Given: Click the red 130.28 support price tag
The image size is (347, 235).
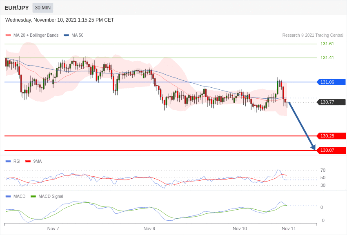Looking at the screenshot, I should pyautogui.click(x=331, y=136).
